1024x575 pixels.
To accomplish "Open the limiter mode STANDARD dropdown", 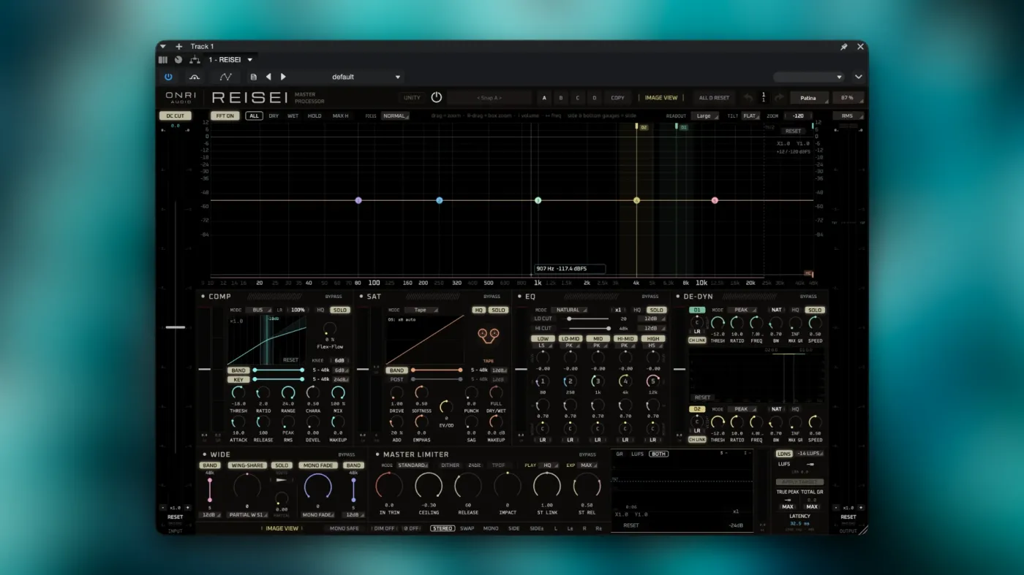I will [x=413, y=465].
